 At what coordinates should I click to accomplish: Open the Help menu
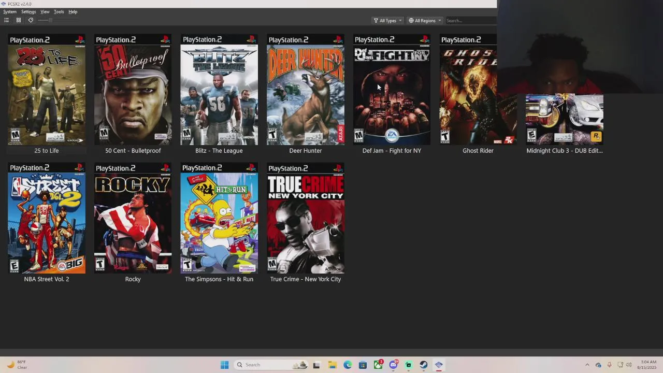coord(73,11)
